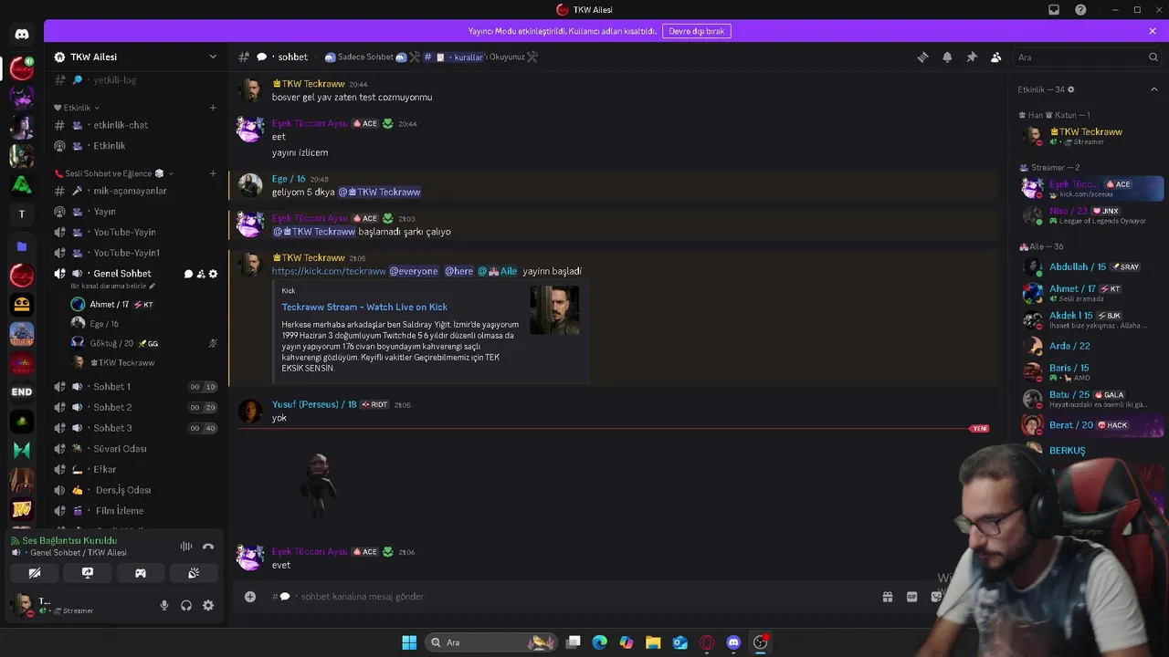Open Windows Start menu
The width and height of the screenshot is (1169, 657).
[x=409, y=642]
